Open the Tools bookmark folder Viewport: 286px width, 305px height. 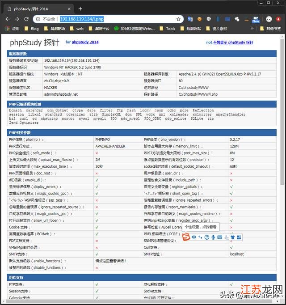pyautogui.click(x=168, y=29)
